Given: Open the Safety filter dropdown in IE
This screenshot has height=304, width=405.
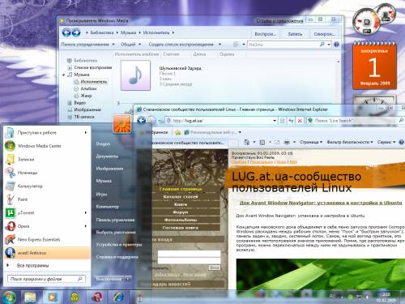Looking at the screenshot, I should tap(350, 142).
